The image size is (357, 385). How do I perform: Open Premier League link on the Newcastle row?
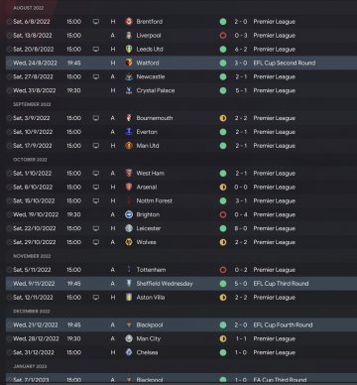pos(275,76)
